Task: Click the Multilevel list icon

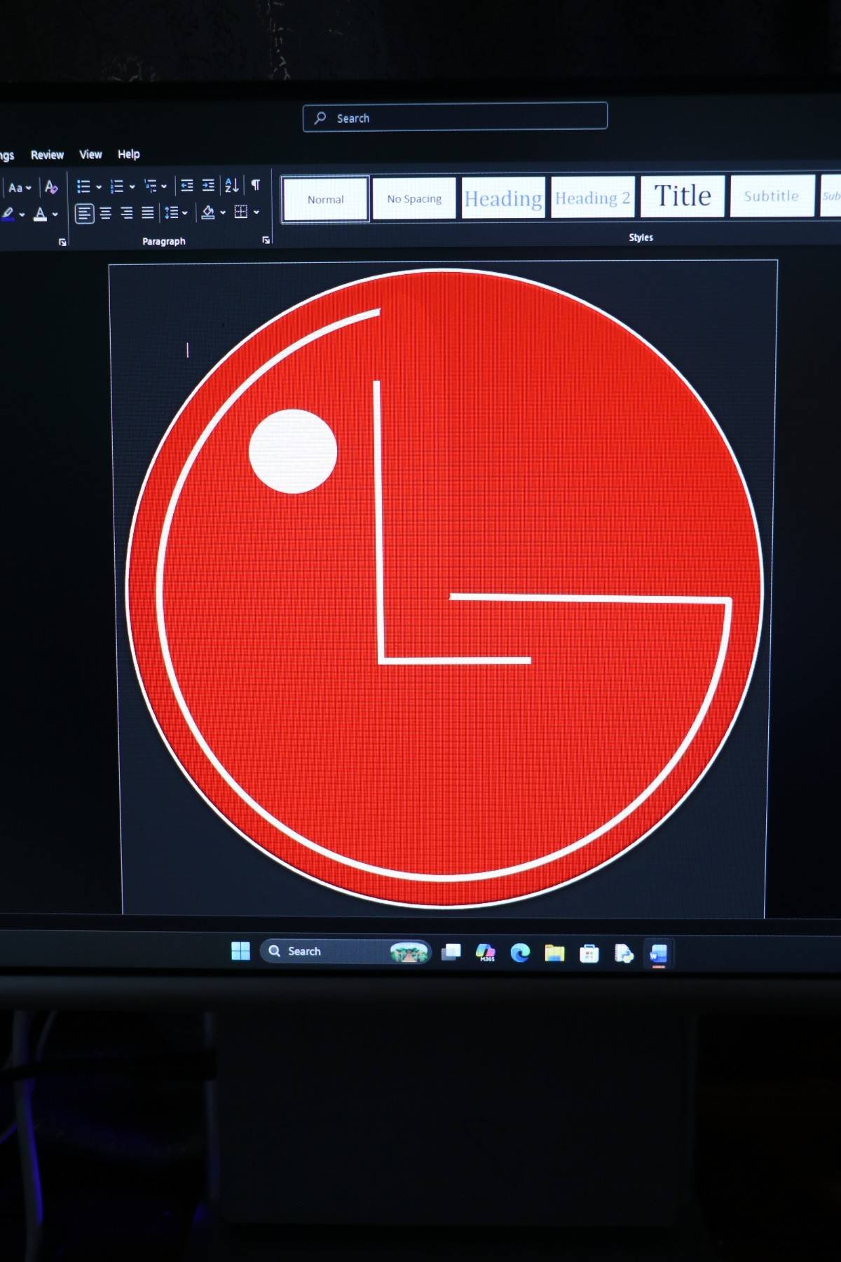Action: tap(151, 186)
